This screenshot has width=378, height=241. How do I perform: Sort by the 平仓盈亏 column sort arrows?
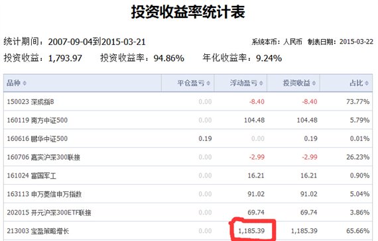pyautogui.click(x=208, y=83)
